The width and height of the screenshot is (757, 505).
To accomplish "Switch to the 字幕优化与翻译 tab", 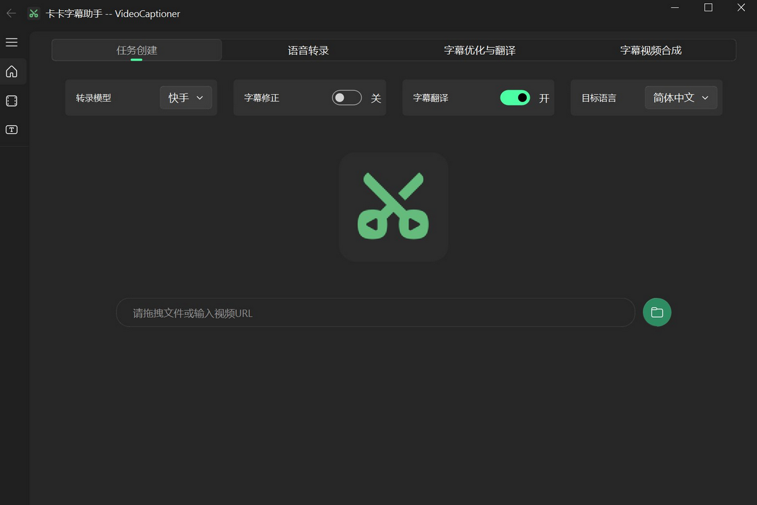I will point(479,50).
